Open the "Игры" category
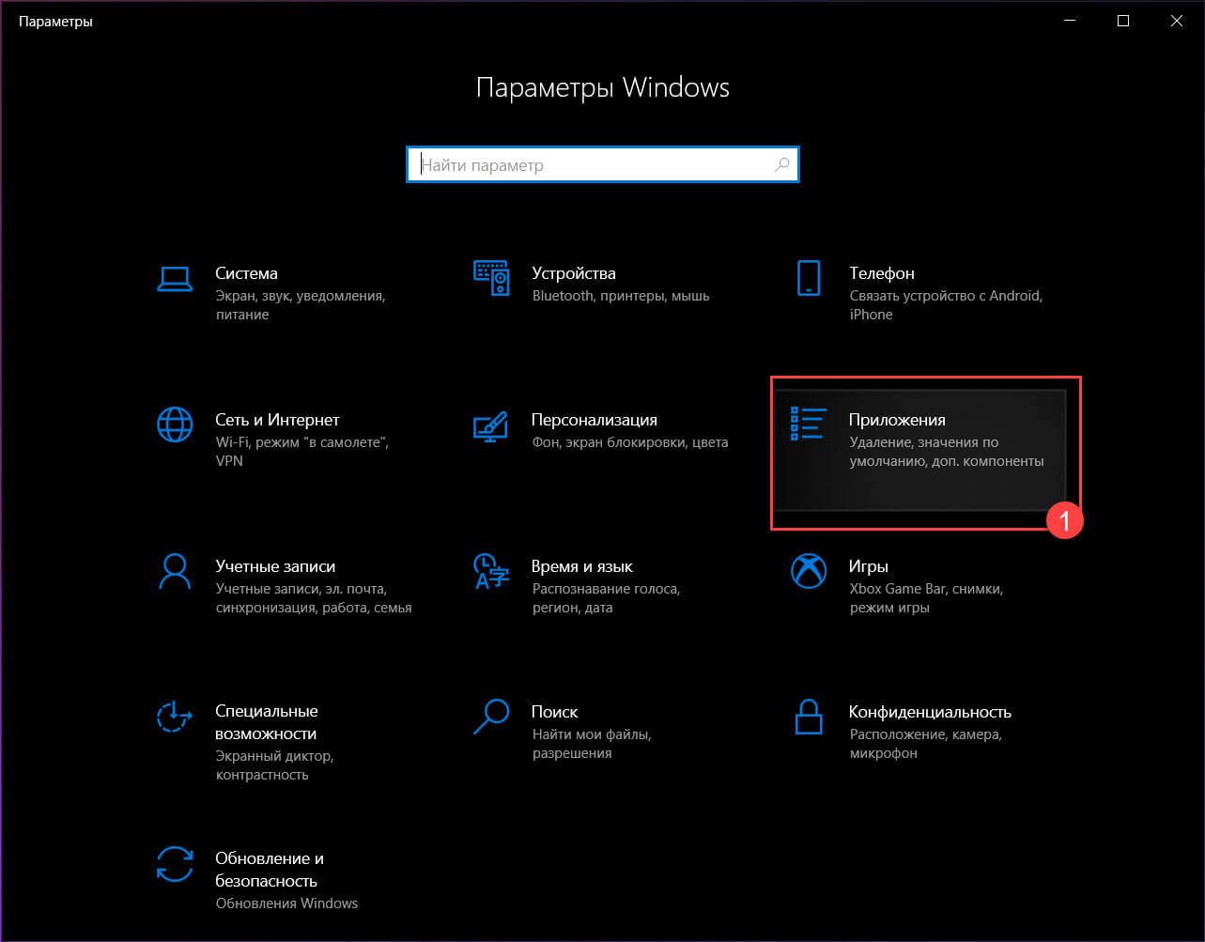 [x=869, y=566]
